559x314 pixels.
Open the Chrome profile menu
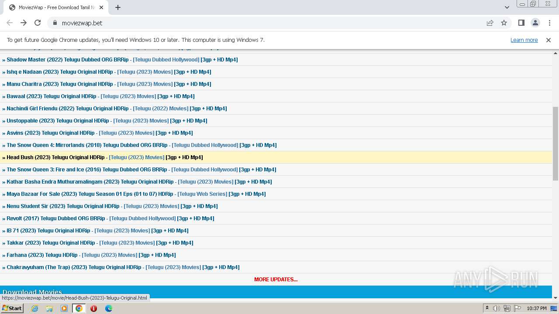(x=535, y=23)
